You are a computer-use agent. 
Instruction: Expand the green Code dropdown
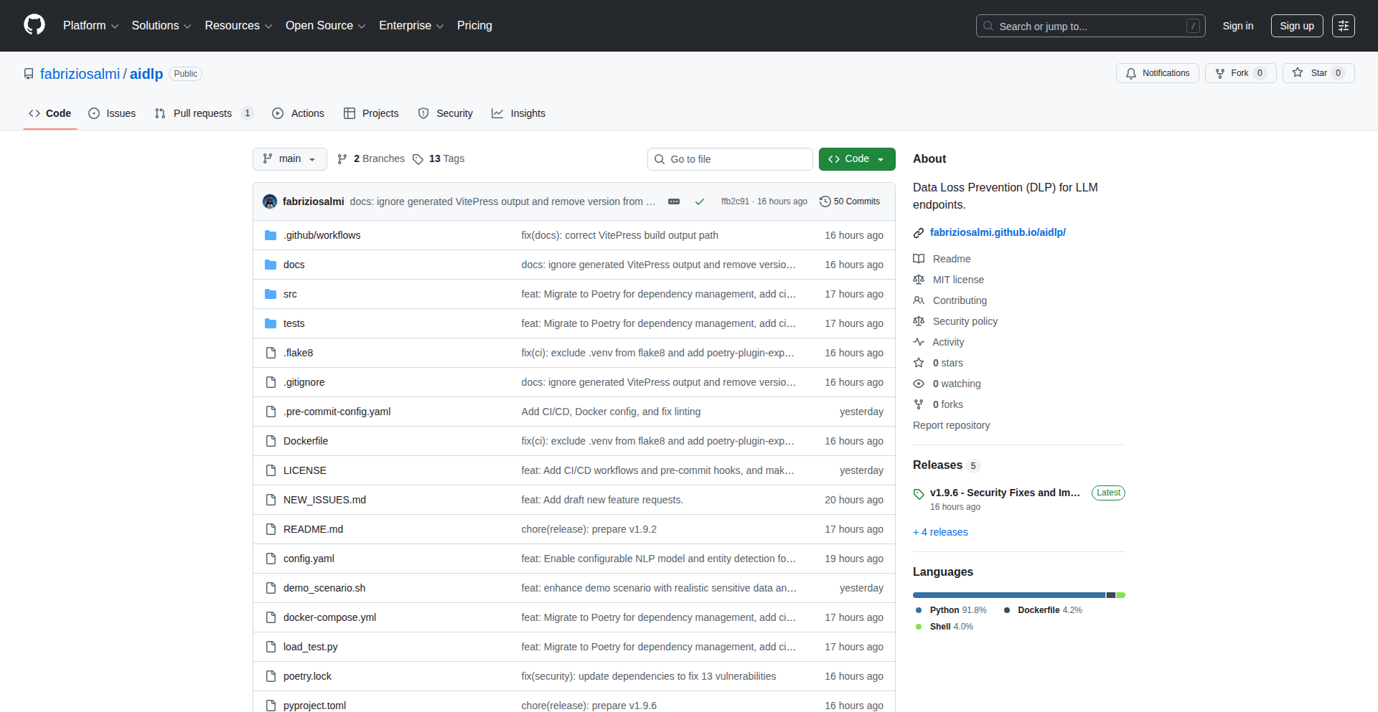(x=856, y=158)
